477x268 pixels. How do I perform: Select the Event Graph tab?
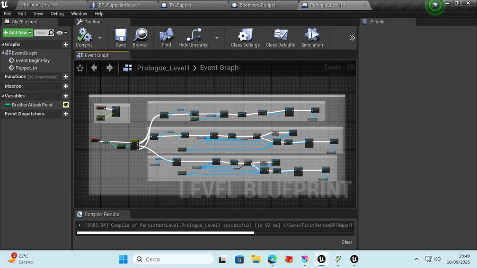(x=97, y=55)
